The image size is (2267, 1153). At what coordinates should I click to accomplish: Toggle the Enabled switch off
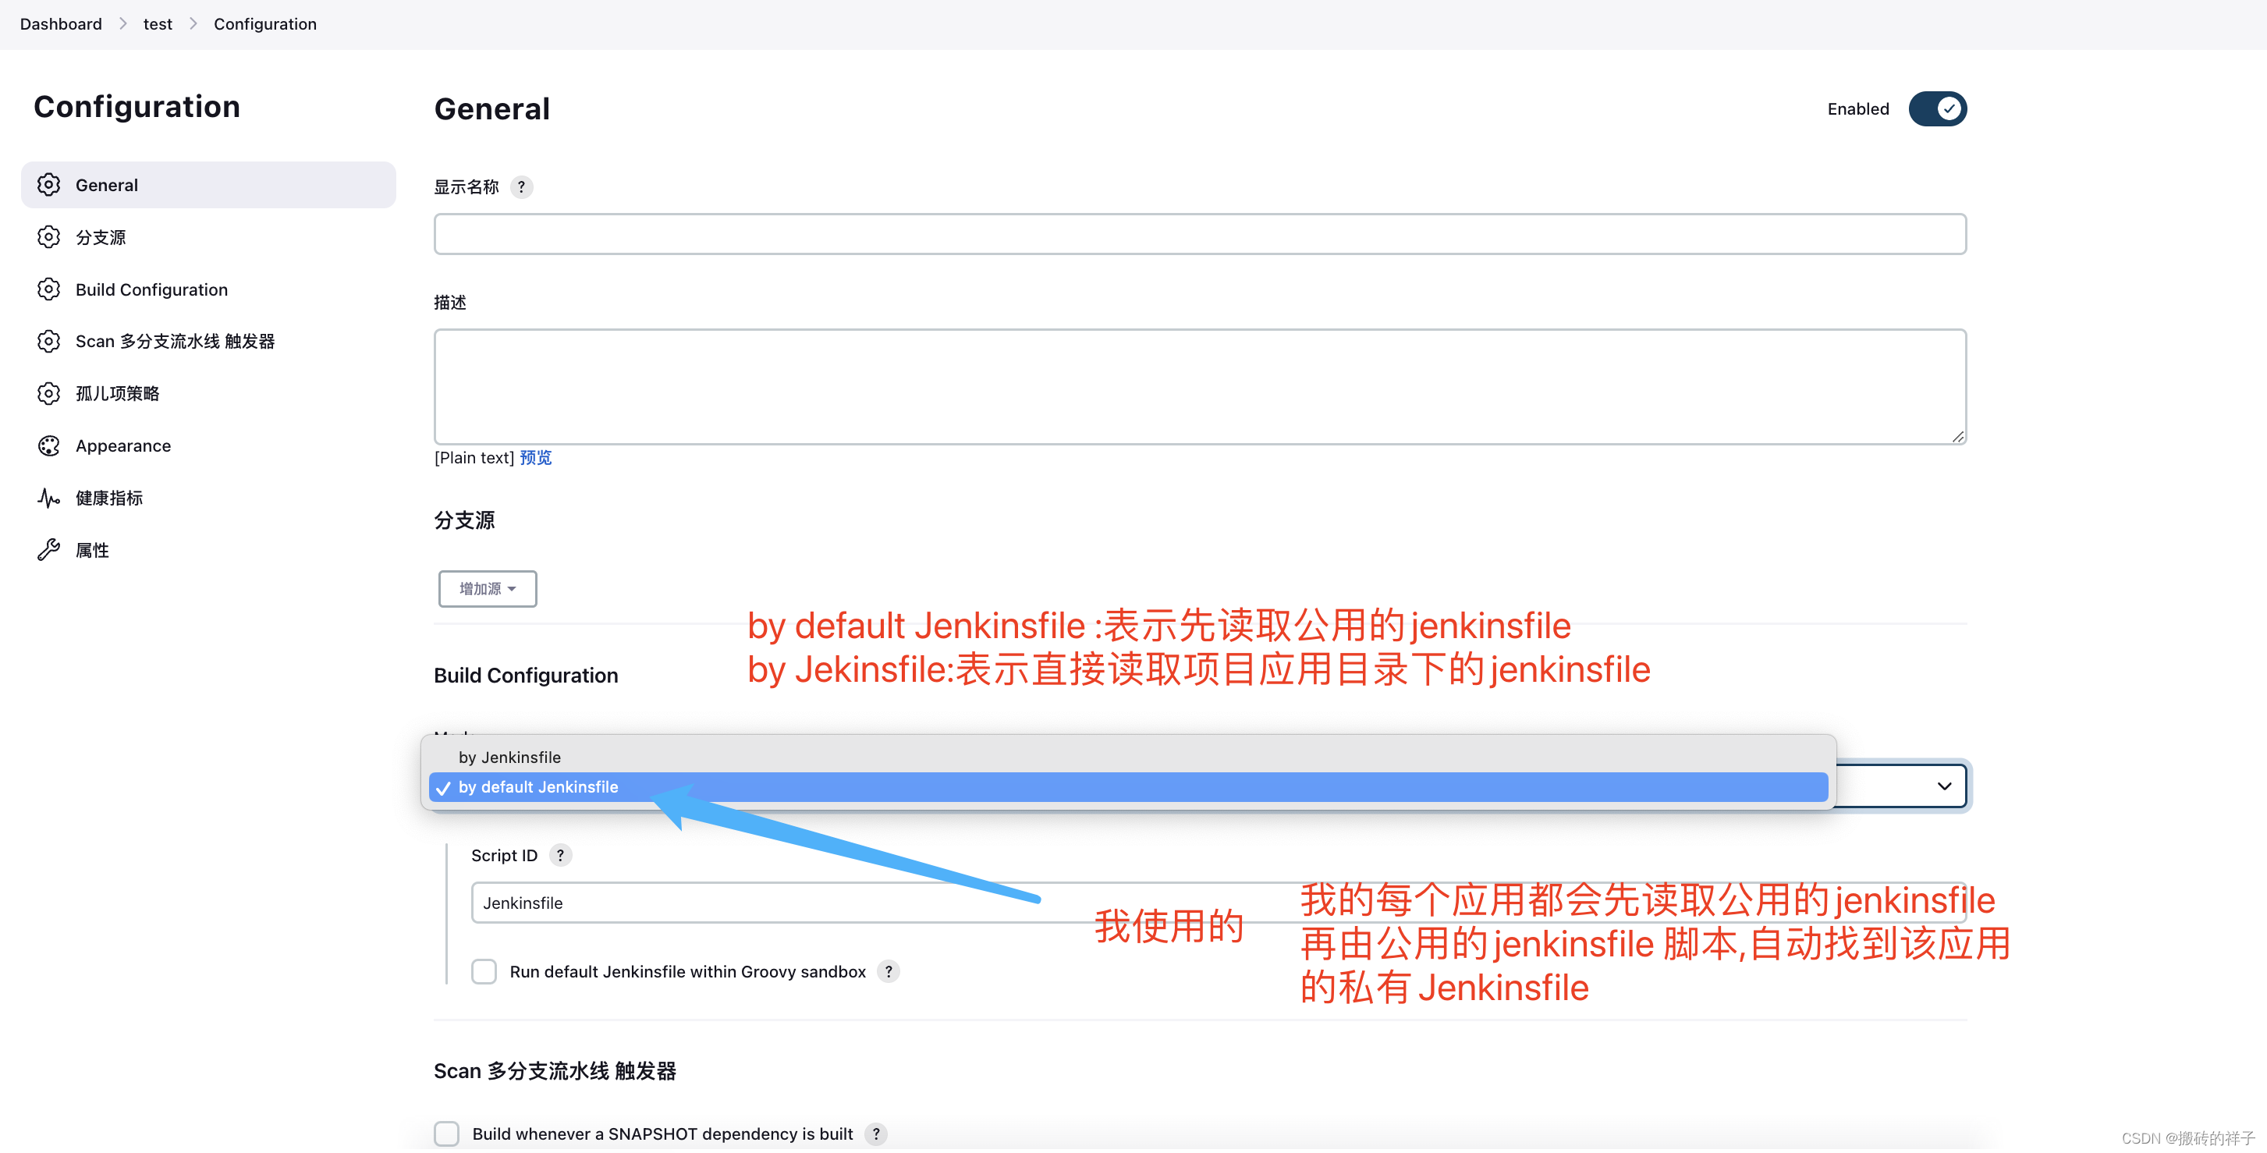pyautogui.click(x=1937, y=109)
